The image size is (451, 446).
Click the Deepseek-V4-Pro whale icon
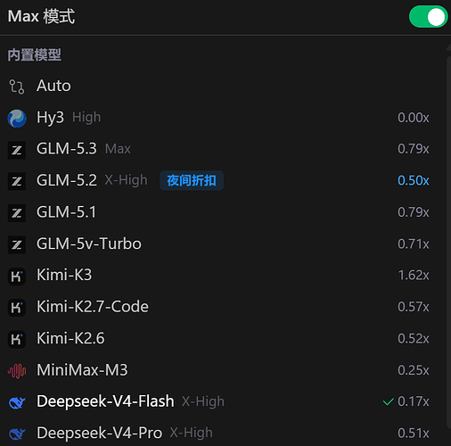click(x=17, y=434)
